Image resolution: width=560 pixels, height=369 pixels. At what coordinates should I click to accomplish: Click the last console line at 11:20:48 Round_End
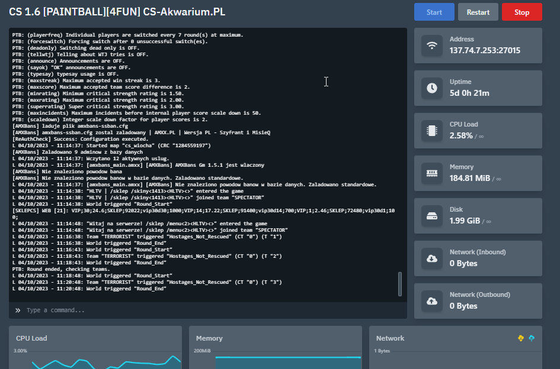pyautogui.click(x=89, y=289)
